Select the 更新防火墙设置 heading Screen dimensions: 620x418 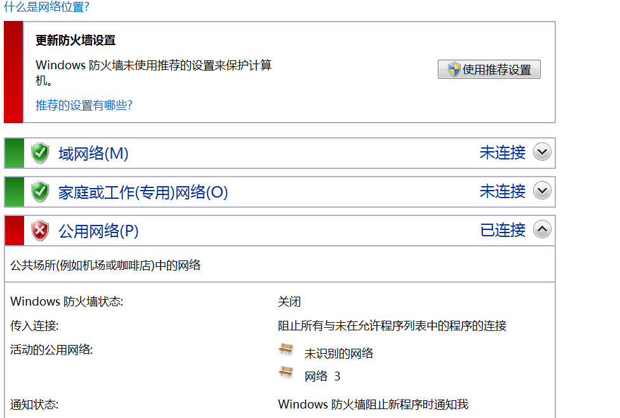click(x=76, y=41)
